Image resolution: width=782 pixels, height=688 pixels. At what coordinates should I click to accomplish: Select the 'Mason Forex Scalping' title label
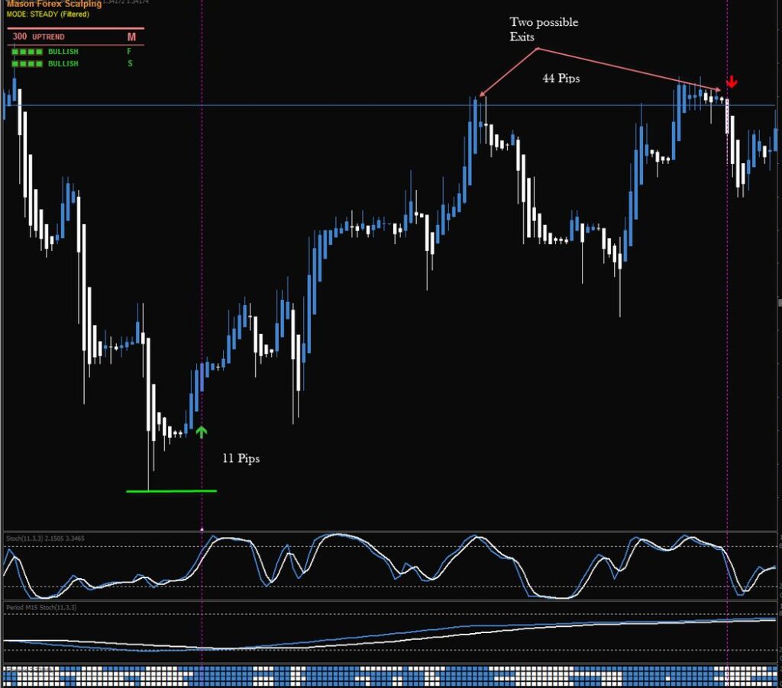(54, 4)
